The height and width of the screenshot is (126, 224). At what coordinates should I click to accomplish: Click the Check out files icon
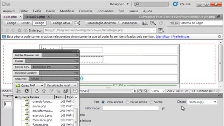51,91
